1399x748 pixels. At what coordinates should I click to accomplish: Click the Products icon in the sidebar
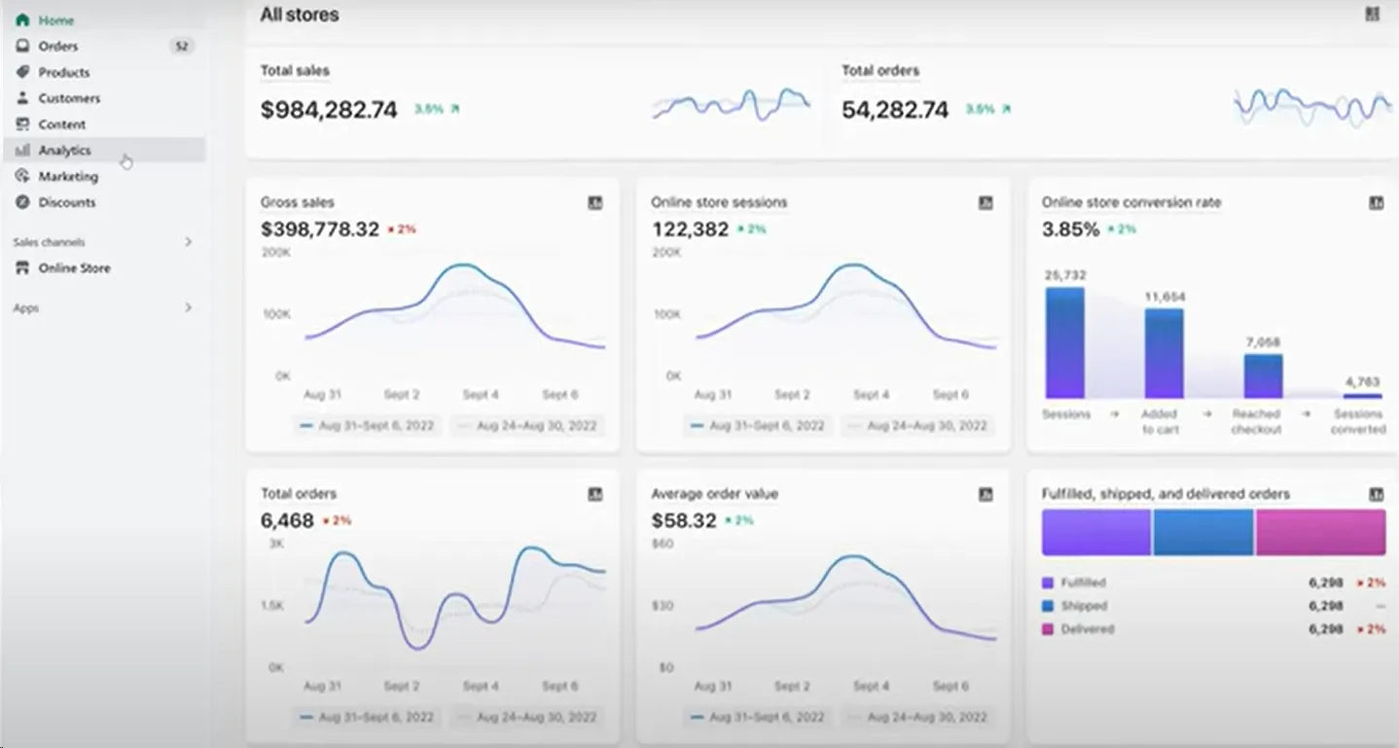click(x=21, y=72)
